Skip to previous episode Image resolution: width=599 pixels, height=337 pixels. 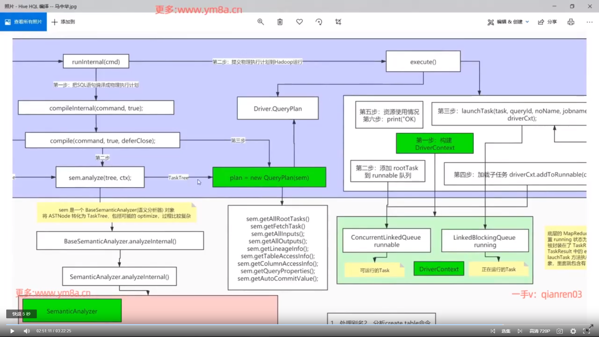point(493,331)
